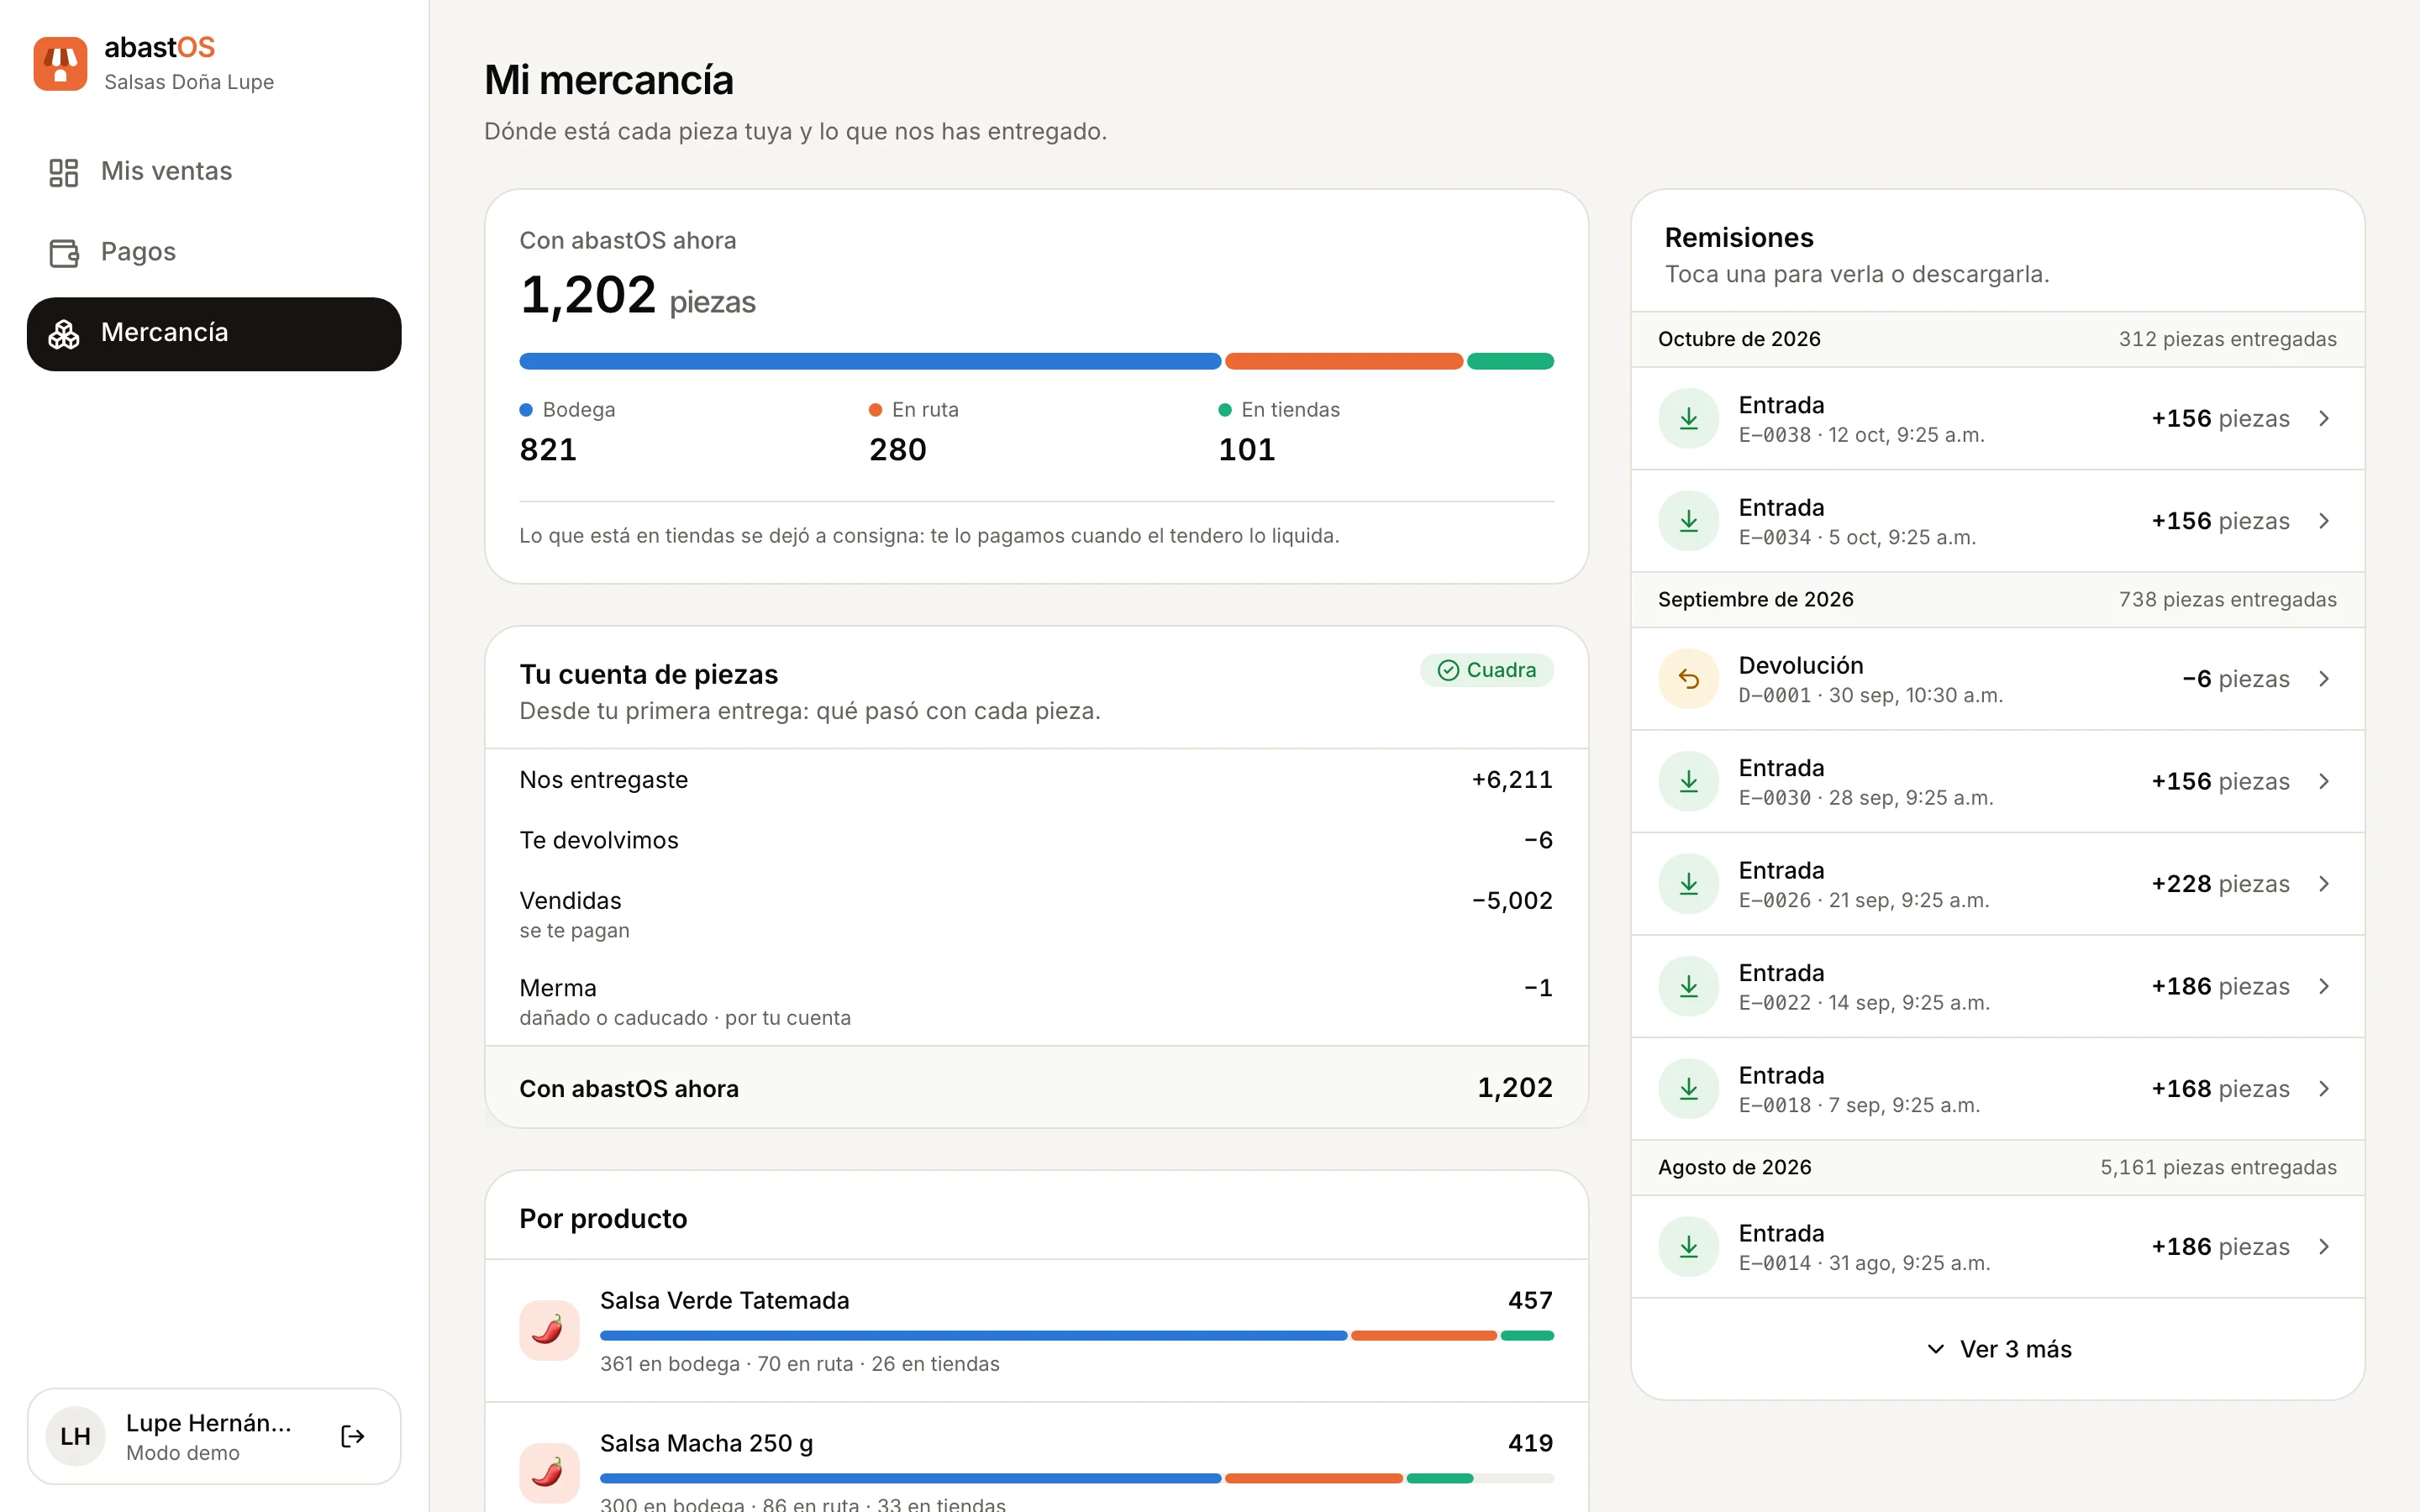
Task: Click the Vendidas row value −5,002
Action: (1512, 901)
